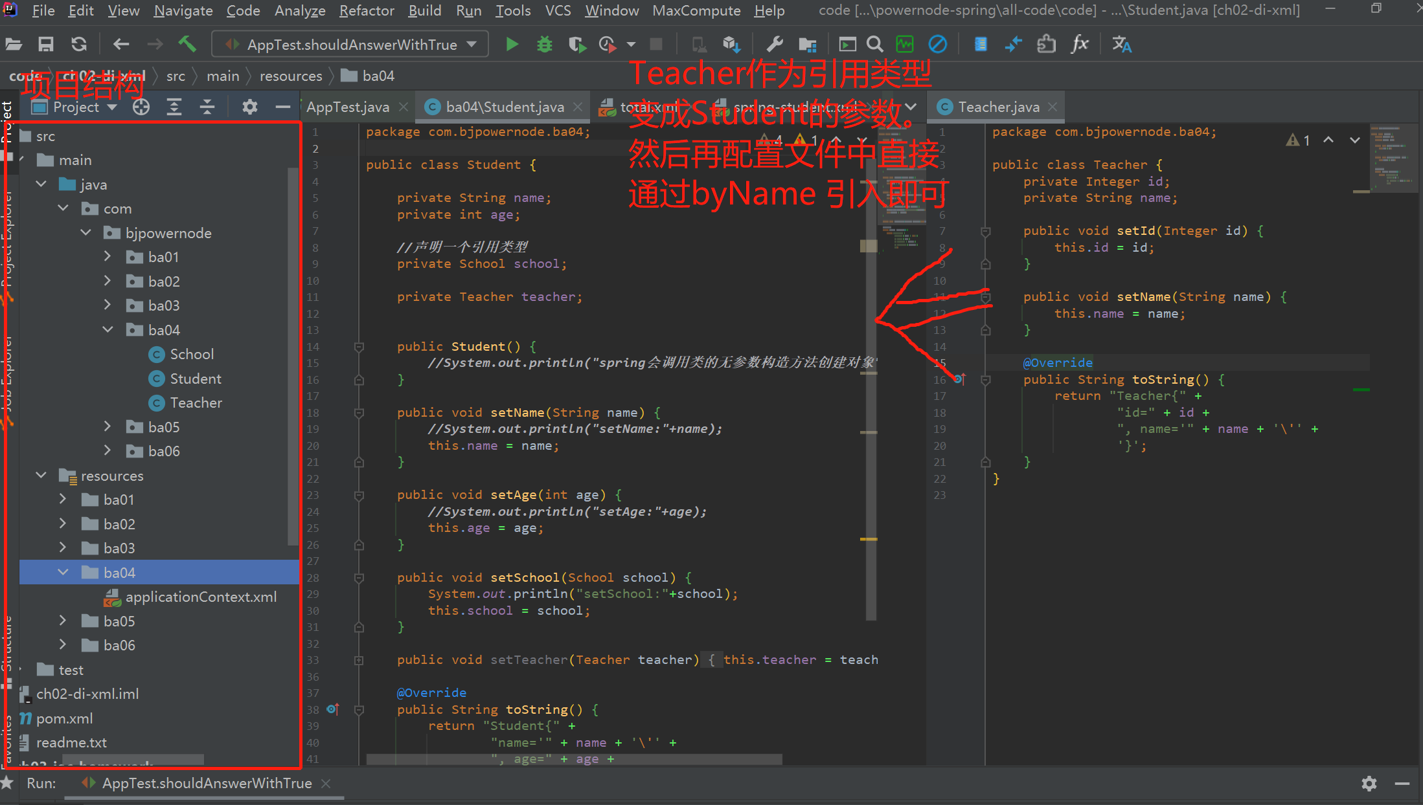
Task: Click the resources breadcrumb
Action: [x=291, y=76]
